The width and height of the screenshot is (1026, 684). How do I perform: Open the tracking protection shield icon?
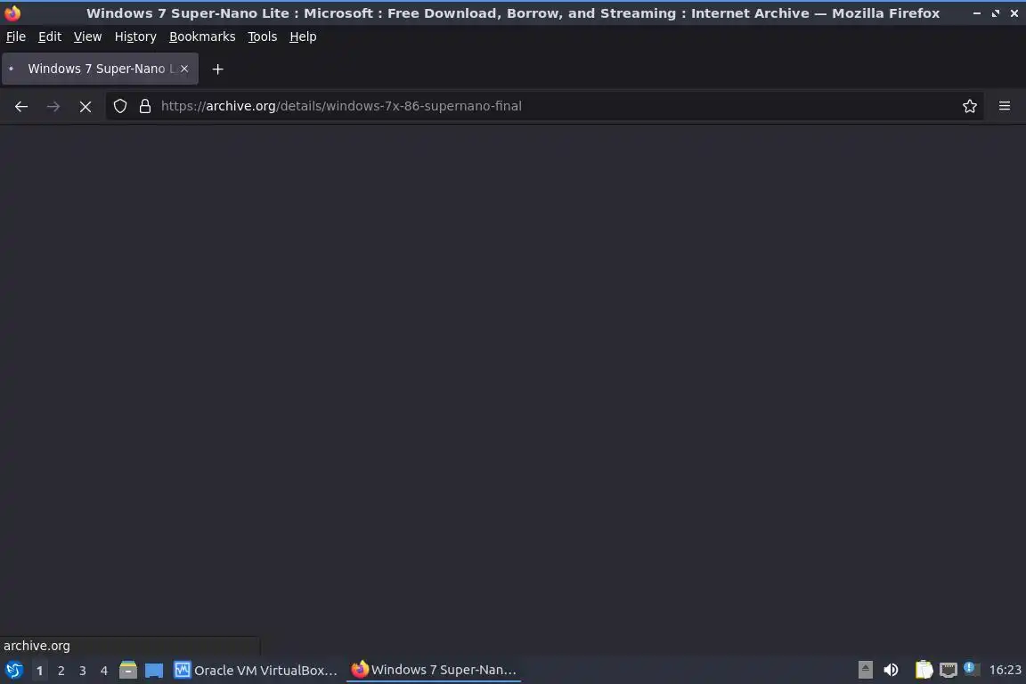click(119, 106)
